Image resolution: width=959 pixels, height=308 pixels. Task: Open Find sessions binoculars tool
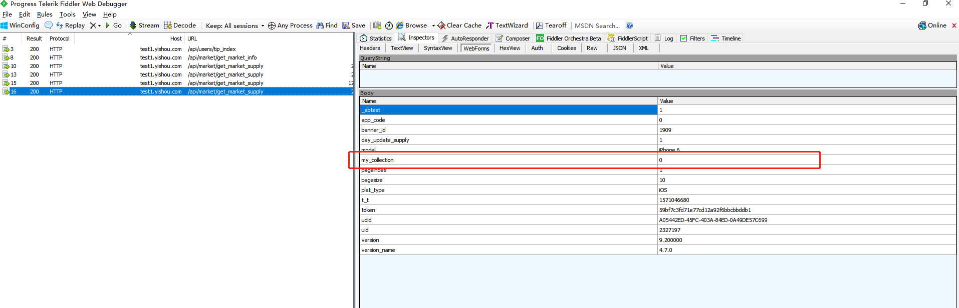tap(327, 25)
